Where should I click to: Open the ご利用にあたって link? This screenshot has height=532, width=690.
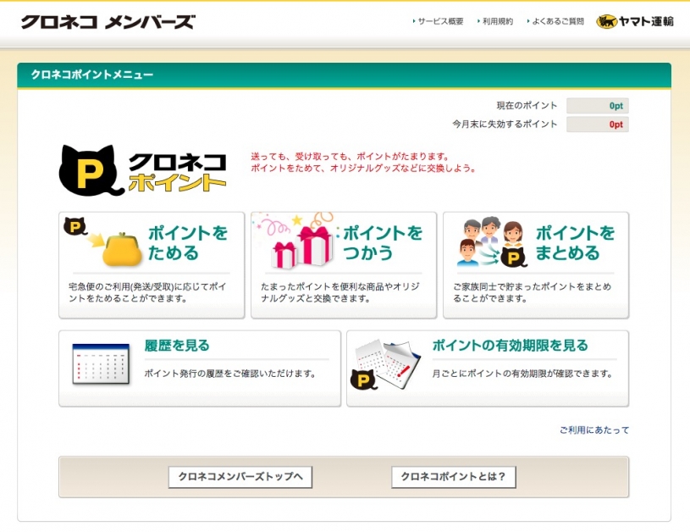pos(594,429)
